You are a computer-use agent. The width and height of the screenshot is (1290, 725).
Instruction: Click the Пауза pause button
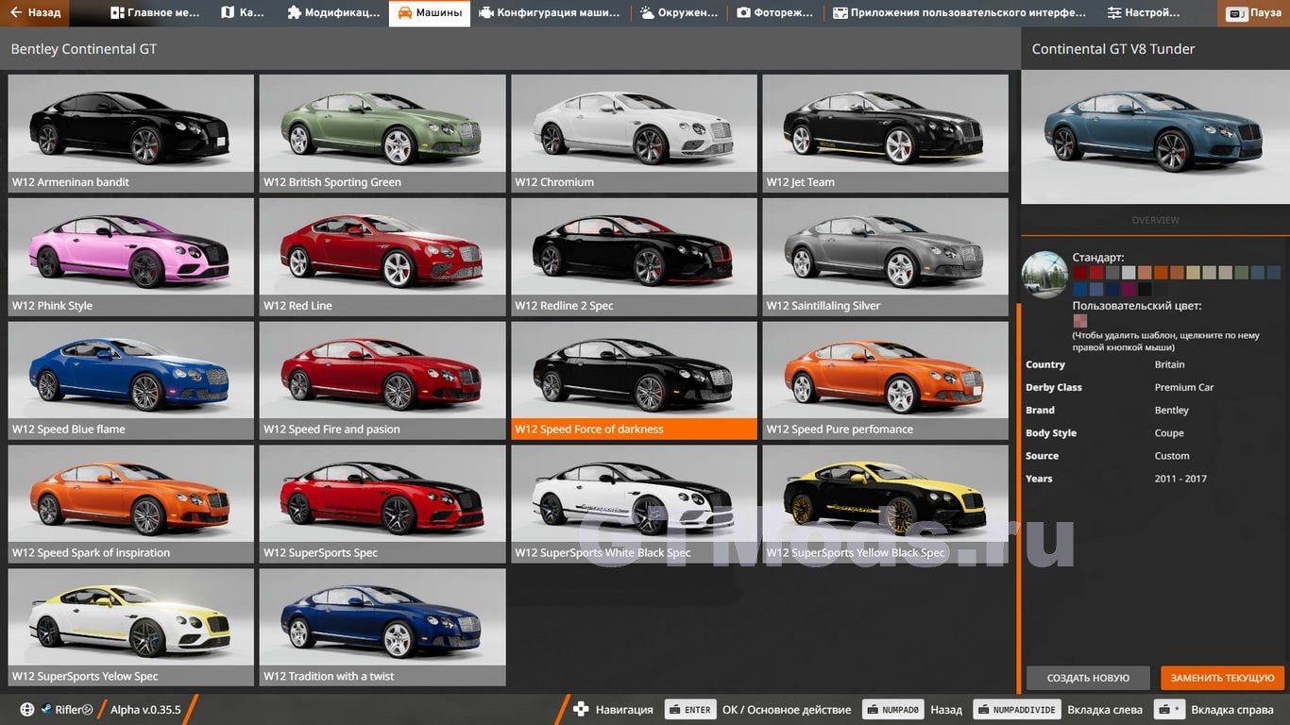point(1255,13)
